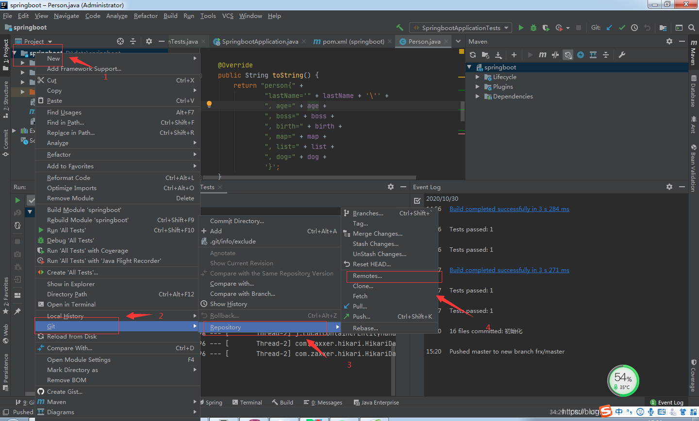Click Maven download sources icon
Image resolution: width=699 pixels, height=421 pixels.
click(x=498, y=55)
